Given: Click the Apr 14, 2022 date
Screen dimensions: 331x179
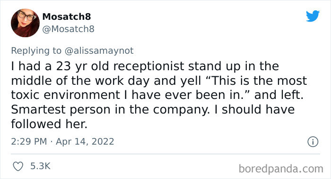Looking at the screenshot, I should pos(85,141).
